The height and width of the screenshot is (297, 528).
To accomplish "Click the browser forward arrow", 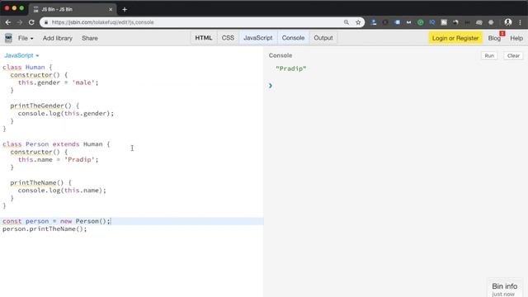I will point(20,22).
